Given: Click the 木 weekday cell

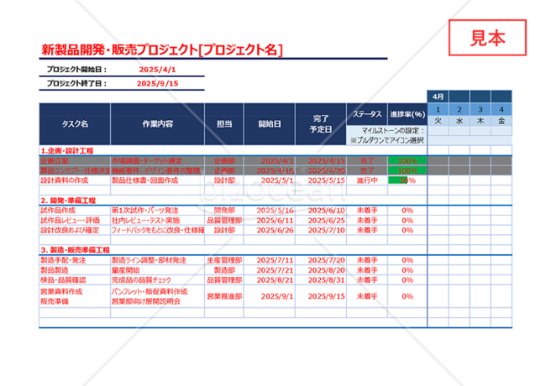Looking at the screenshot, I should [x=480, y=121].
